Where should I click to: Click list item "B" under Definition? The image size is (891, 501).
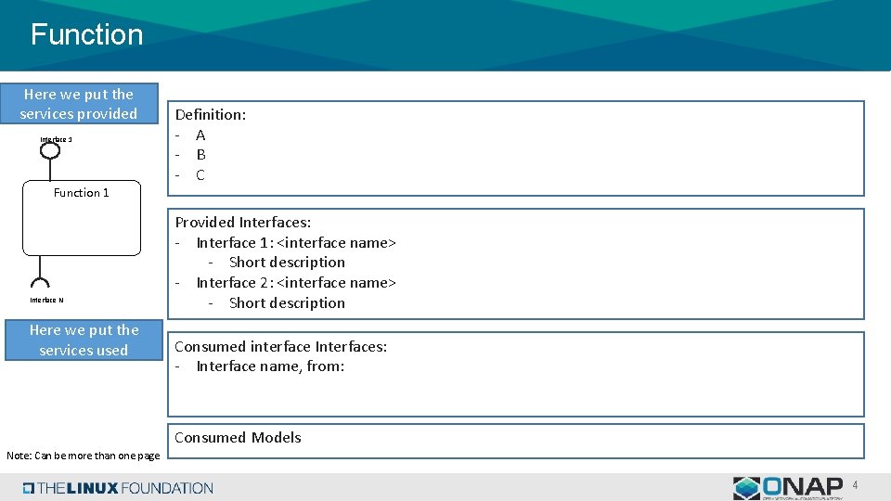click(200, 155)
